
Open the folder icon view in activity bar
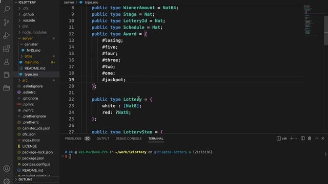(x=7, y=88)
